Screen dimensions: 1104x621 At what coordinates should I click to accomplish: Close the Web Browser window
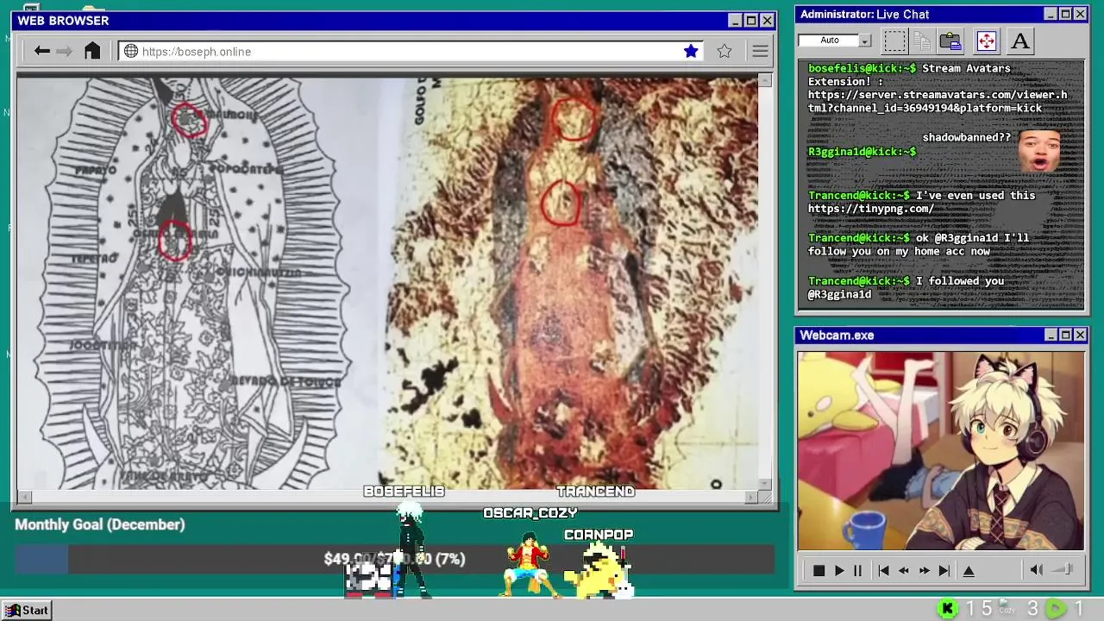[x=767, y=21]
